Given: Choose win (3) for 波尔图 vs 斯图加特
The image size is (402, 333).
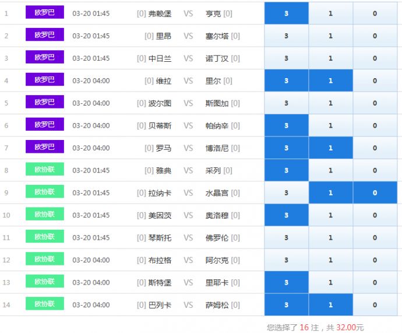Looking at the screenshot, I should tap(286, 103).
